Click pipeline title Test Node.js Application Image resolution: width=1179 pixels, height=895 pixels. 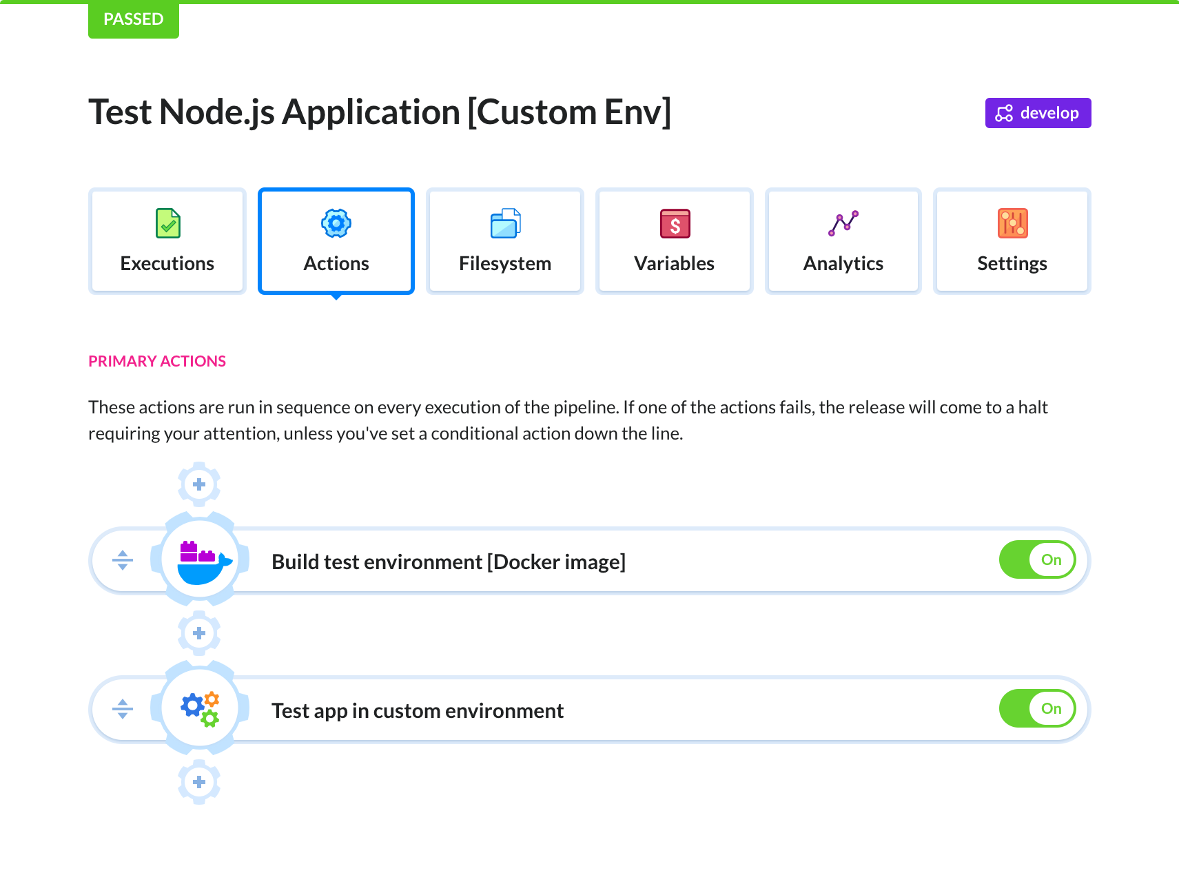pos(380,112)
